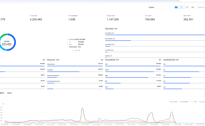
Task: Click the last attack source region row
Action: 133,88
